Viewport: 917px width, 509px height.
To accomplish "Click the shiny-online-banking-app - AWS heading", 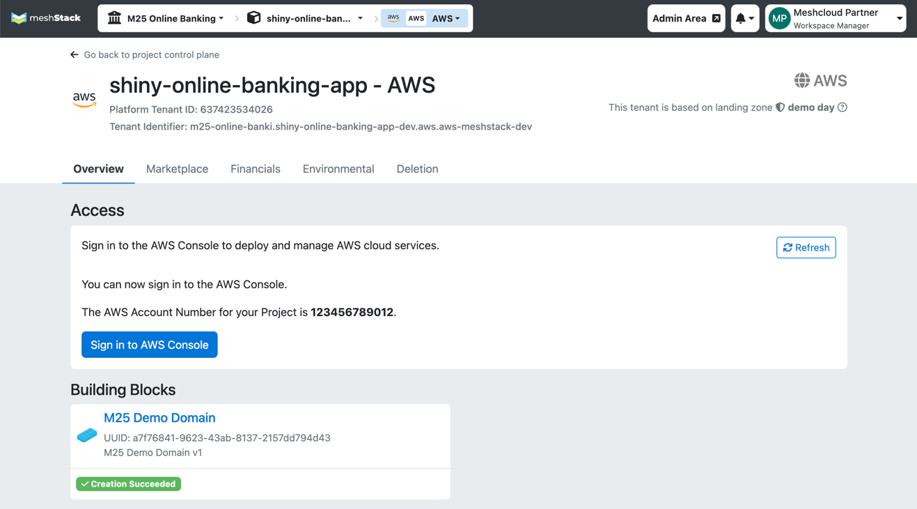I will click(x=272, y=85).
